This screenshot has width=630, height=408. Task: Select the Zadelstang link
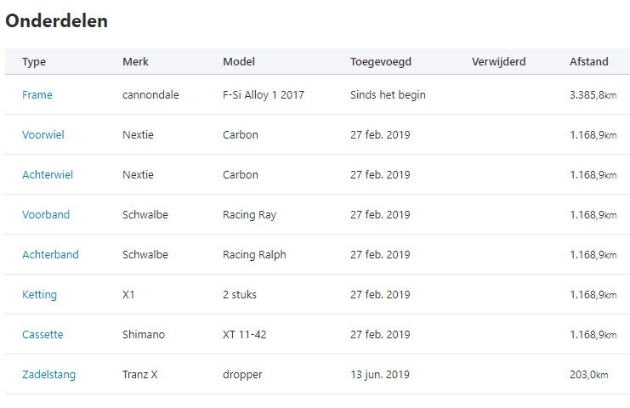click(48, 375)
